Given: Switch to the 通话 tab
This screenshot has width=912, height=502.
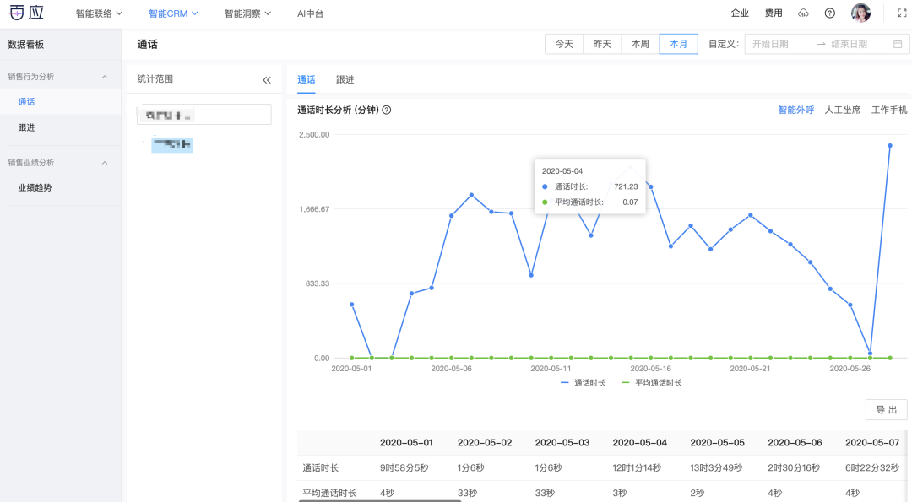Looking at the screenshot, I should 307,79.
